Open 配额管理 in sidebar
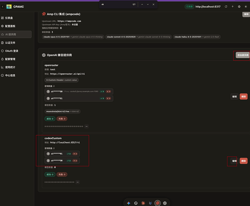Screen dimensions: 250x206 coord(16,59)
